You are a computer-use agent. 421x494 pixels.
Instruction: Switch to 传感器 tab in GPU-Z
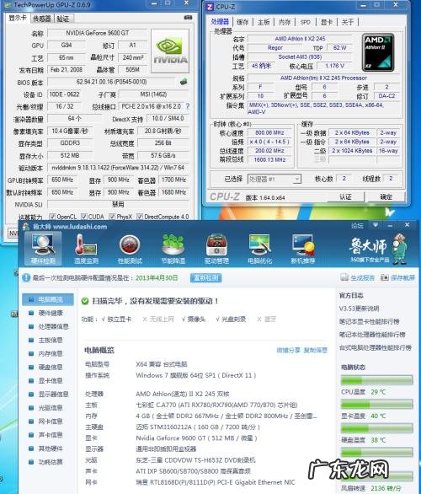point(42,19)
